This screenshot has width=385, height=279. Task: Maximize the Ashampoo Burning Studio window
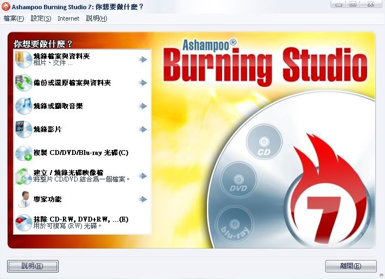tap(353, 4)
